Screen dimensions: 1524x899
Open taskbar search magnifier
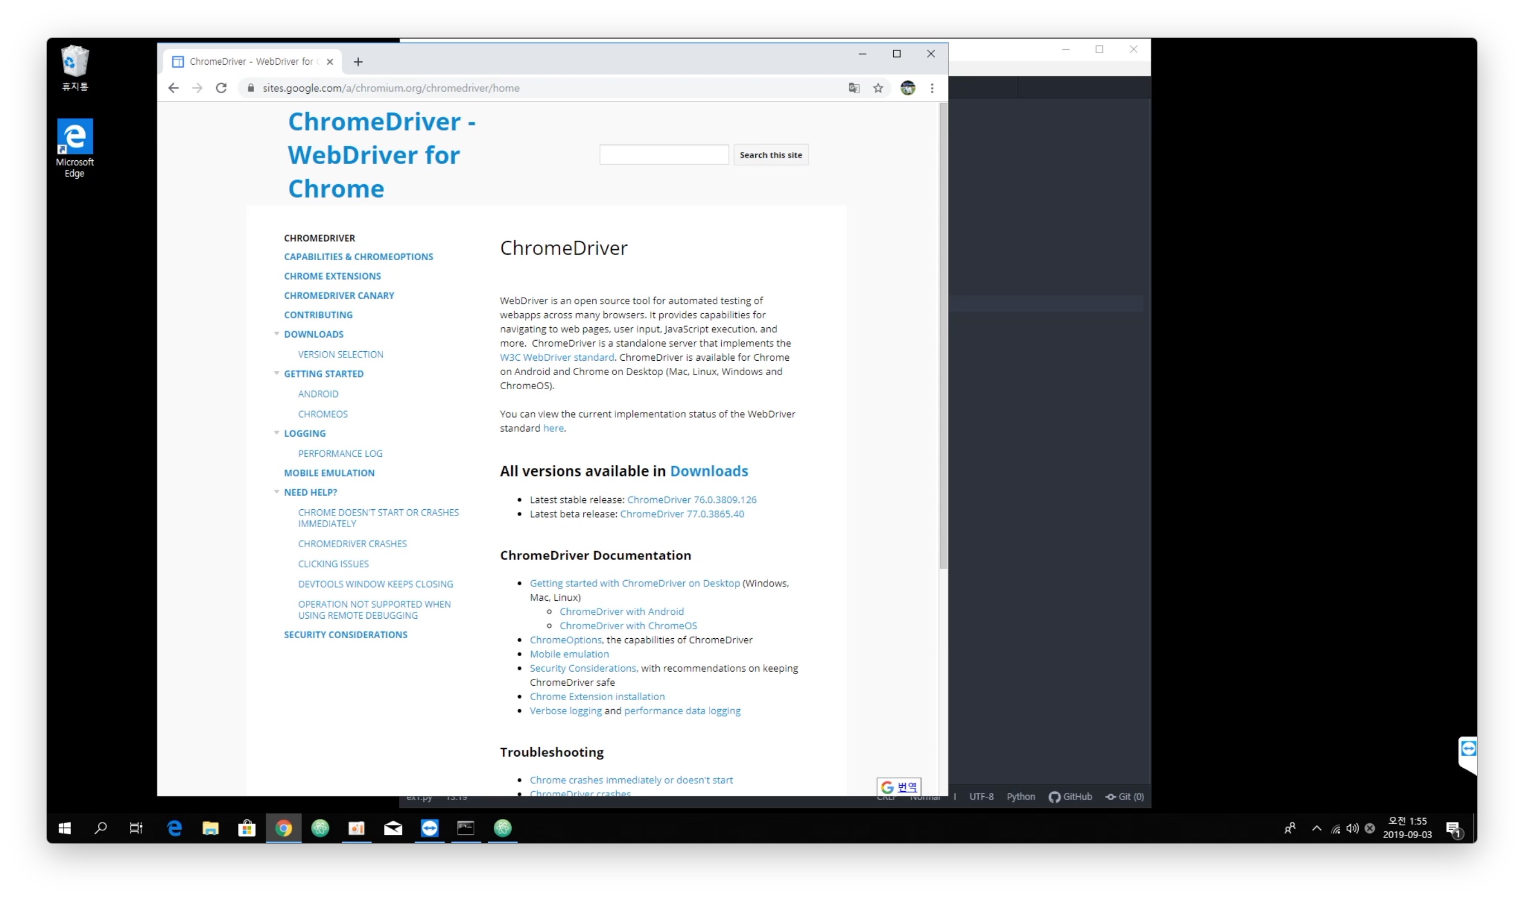point(101,828)
